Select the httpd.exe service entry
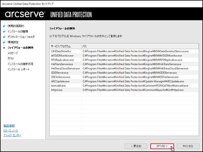Image resolution: width=203 pixels, height=152 pixels. (x=57, y=90)
